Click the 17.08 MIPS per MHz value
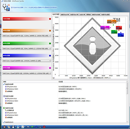 coord(72,99)
